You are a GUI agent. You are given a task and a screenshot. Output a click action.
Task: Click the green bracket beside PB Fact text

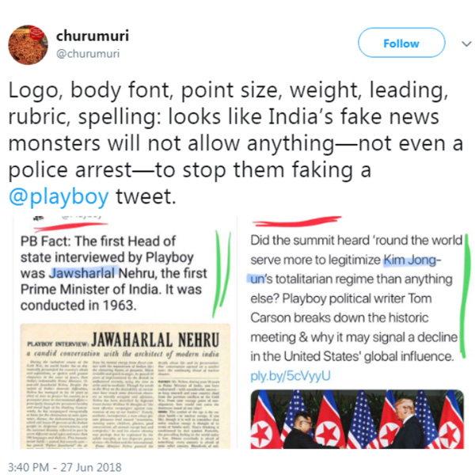tap(222, 274)
